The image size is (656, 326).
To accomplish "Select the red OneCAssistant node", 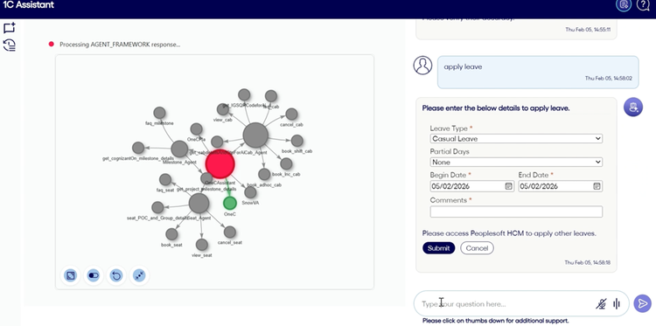I will (220, 163).
